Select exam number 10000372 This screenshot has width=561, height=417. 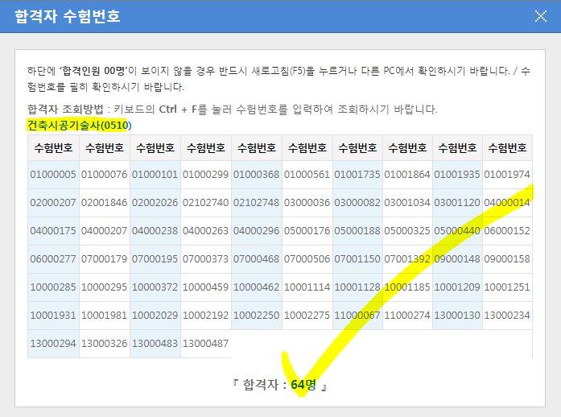click(155, 287)
